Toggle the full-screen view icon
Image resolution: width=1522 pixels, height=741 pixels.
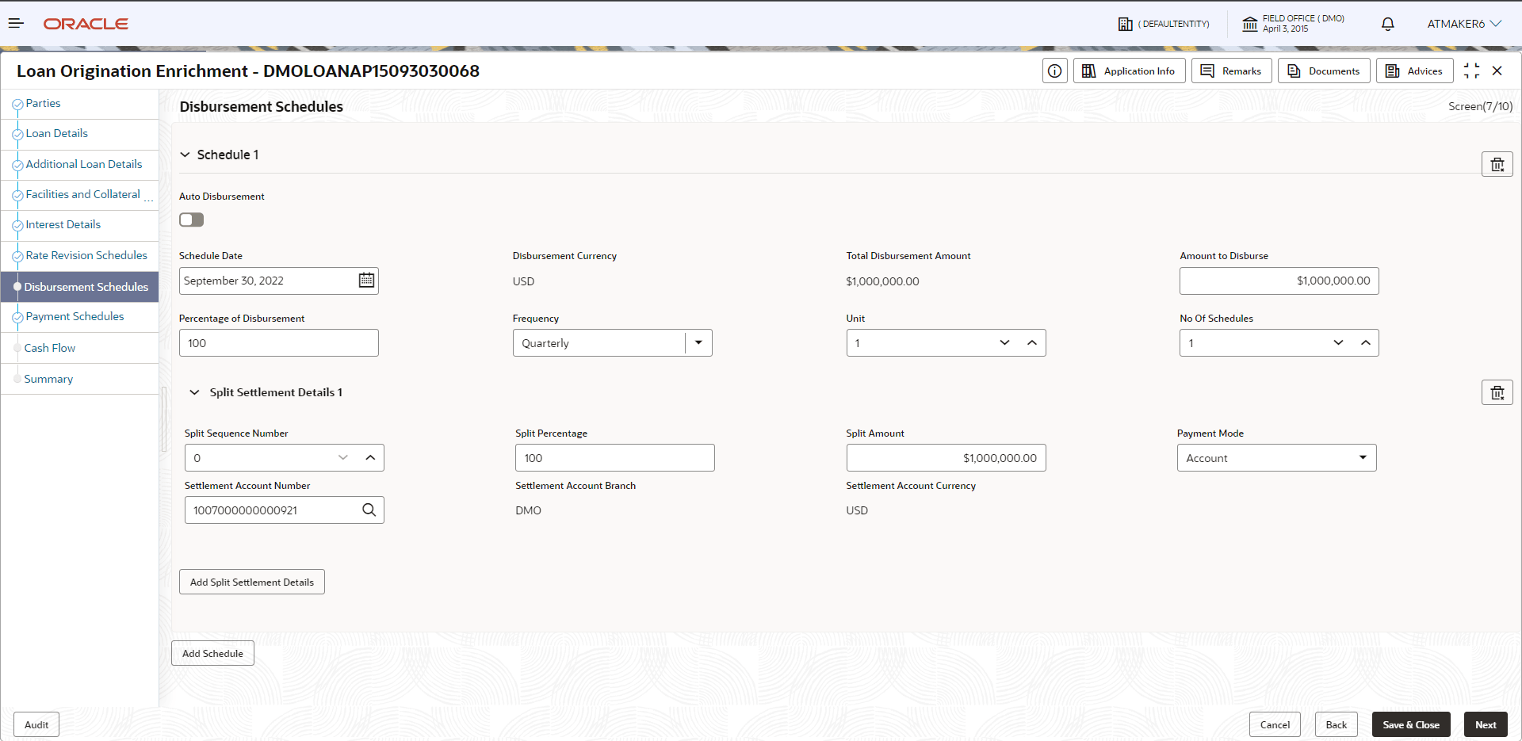coord(1471,71)
